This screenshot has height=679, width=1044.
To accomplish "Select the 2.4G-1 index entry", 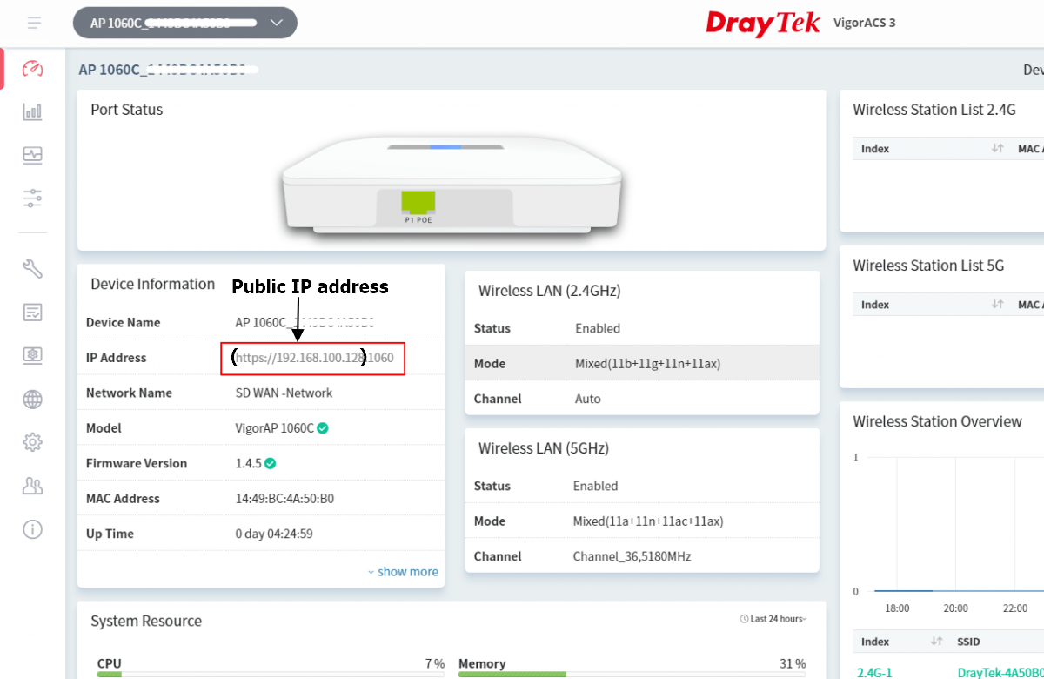I will [x=873, y=672].
